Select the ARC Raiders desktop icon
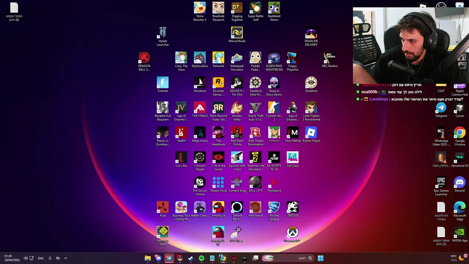469x264 pixels. coord(330,60)
